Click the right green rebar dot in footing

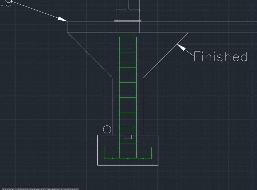(x=143, y=158)
